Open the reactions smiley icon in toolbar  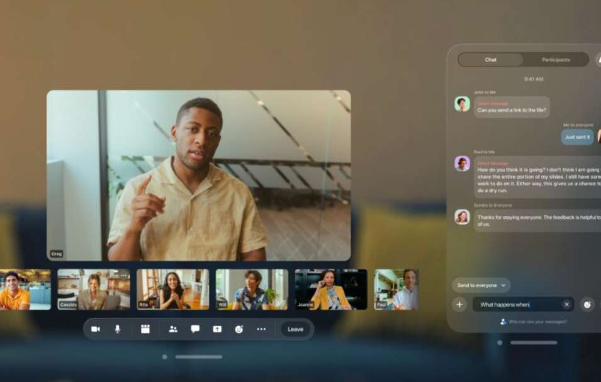point(239,329)
